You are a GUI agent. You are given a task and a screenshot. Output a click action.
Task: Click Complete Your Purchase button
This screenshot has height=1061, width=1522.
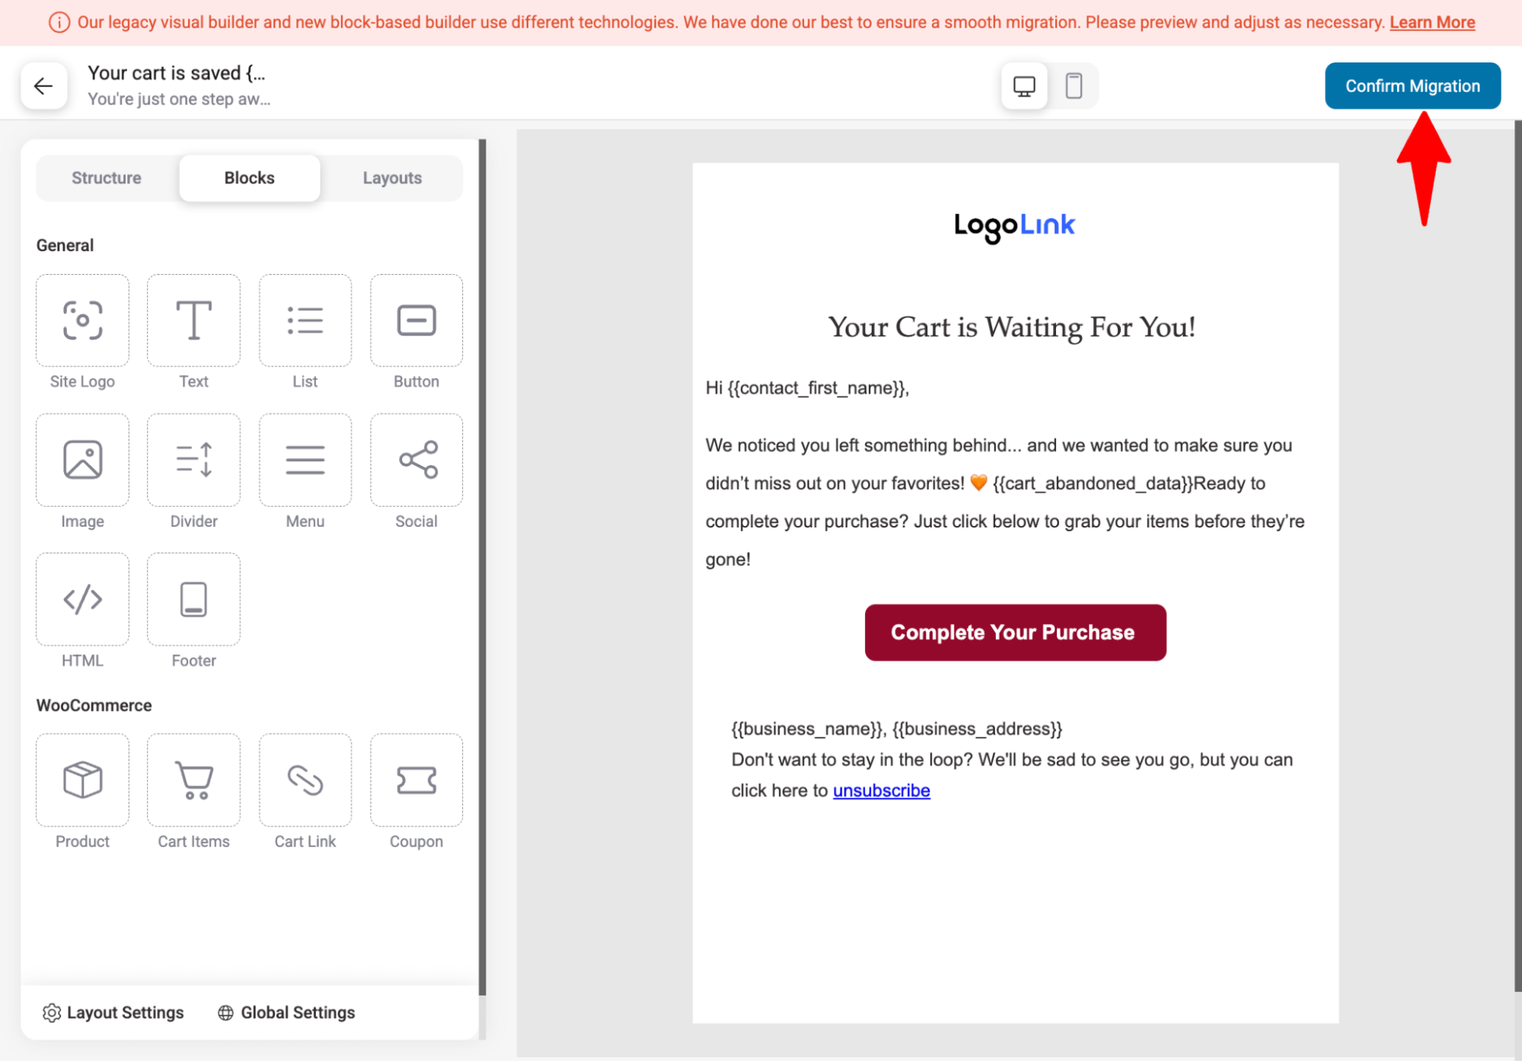coord(1013,632)
